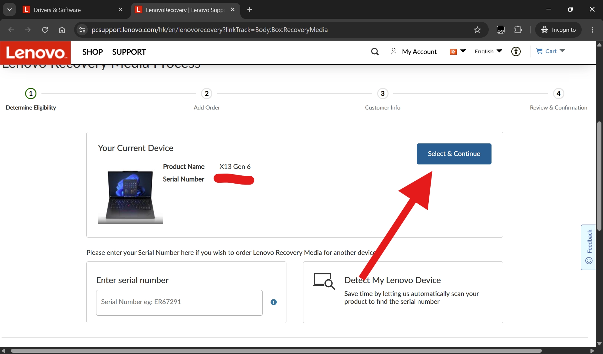The height and width of the screenshot is (354, 603).
Task: Click the 'Enter serial number' heading text
Action: [133, 280]
